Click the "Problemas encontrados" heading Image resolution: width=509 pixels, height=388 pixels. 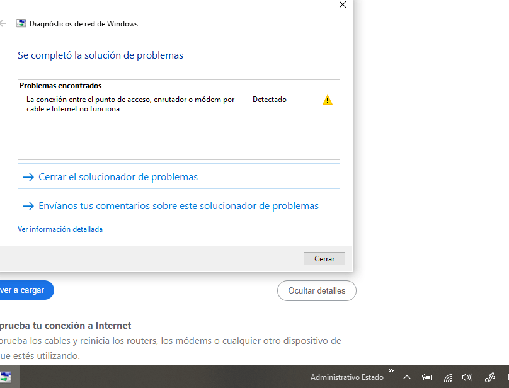tap(60, 86)
